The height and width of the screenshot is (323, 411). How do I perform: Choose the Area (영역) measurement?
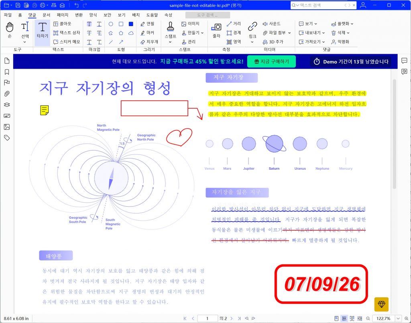point(234,42)
